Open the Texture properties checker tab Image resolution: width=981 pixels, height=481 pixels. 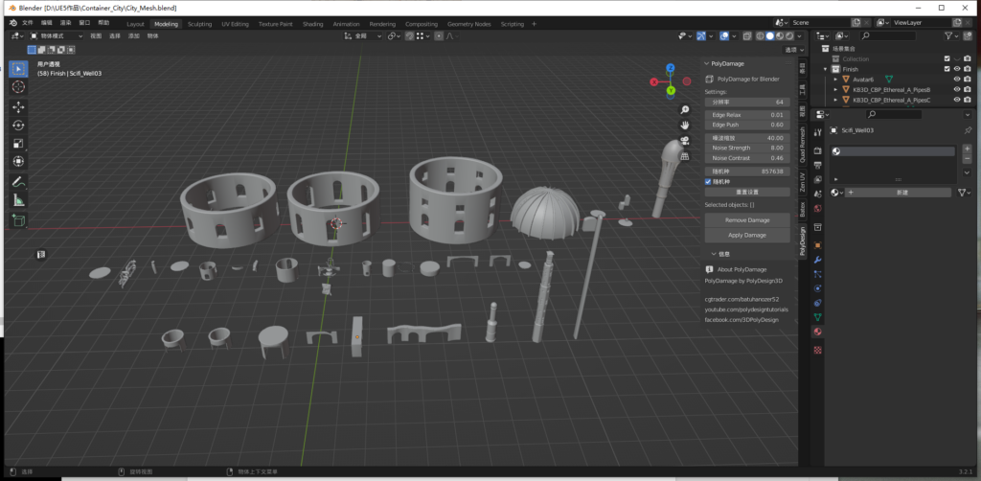pos(817,351)
